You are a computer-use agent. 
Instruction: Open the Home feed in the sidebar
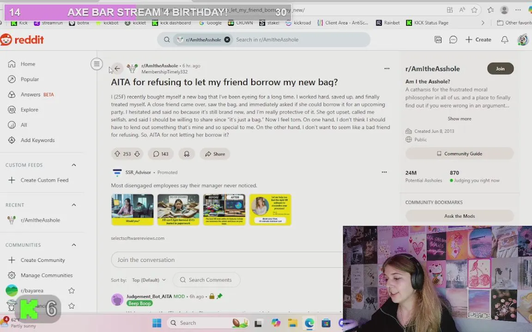28,64
